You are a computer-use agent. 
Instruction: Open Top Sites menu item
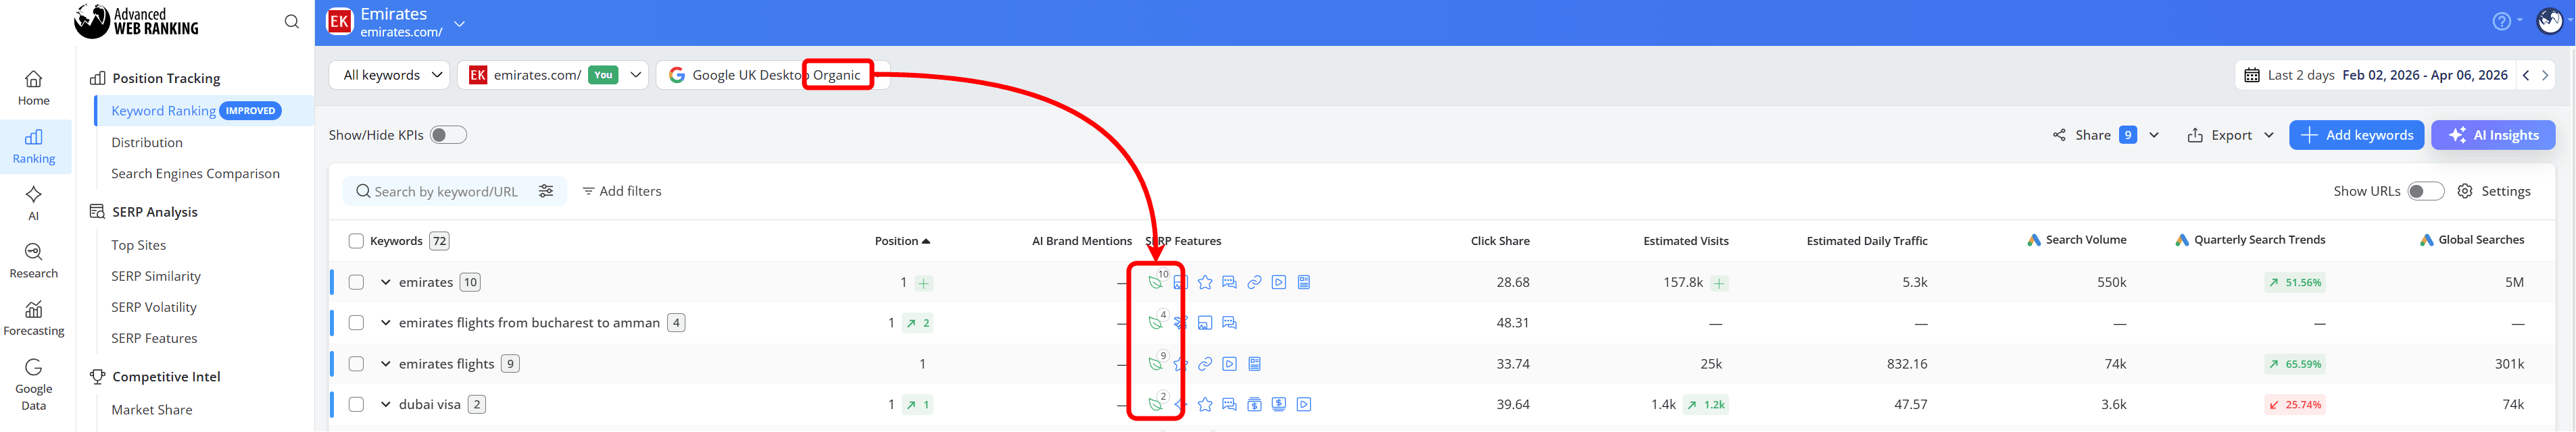pos(138,246)
